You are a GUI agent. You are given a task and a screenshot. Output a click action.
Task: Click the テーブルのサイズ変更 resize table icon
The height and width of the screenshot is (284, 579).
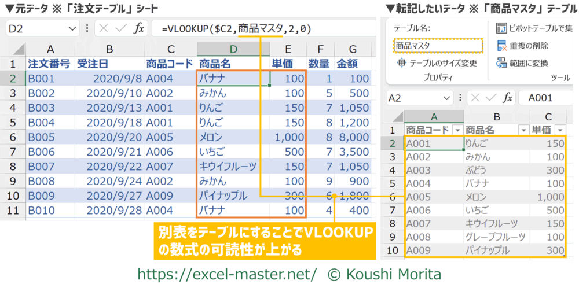(x=401, y=63)
